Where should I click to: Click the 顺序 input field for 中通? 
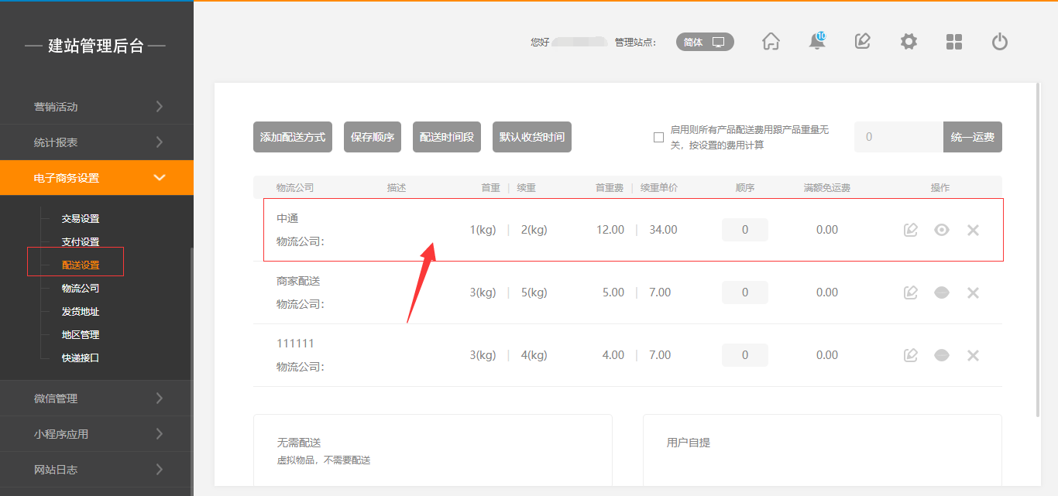745,230
